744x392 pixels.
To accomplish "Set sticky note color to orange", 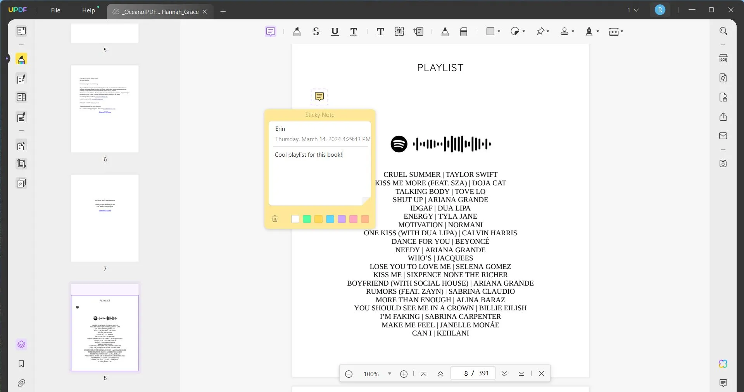I will (x=365, y=219).
